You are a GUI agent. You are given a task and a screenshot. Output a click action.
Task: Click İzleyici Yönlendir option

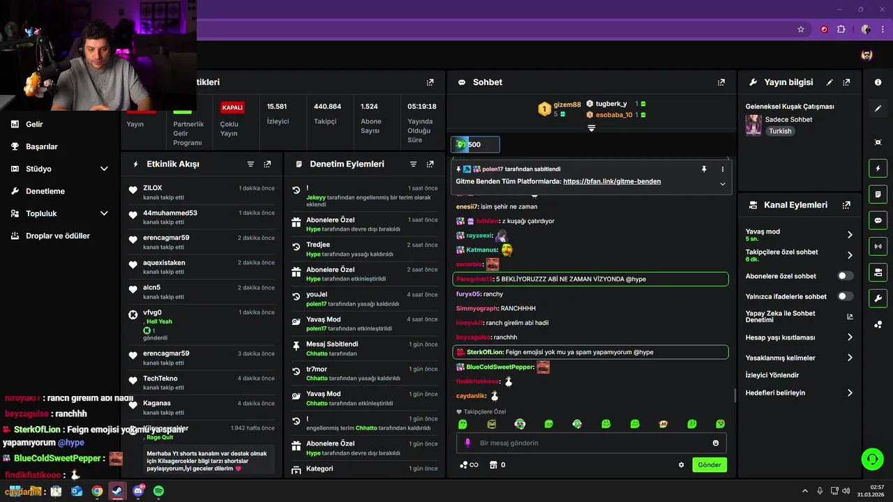pos(772,375)
